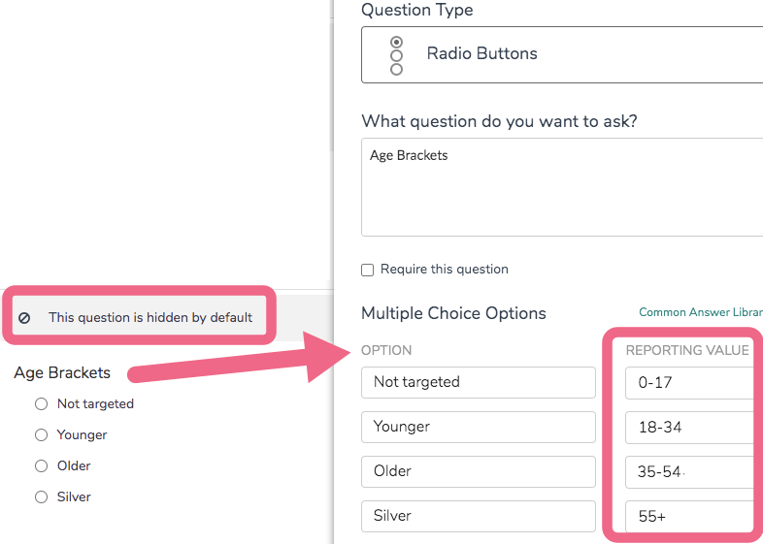The image size is (763, 544).
Task: Click the Age Brackets question title in preview
Action: [x=62, y=372]
